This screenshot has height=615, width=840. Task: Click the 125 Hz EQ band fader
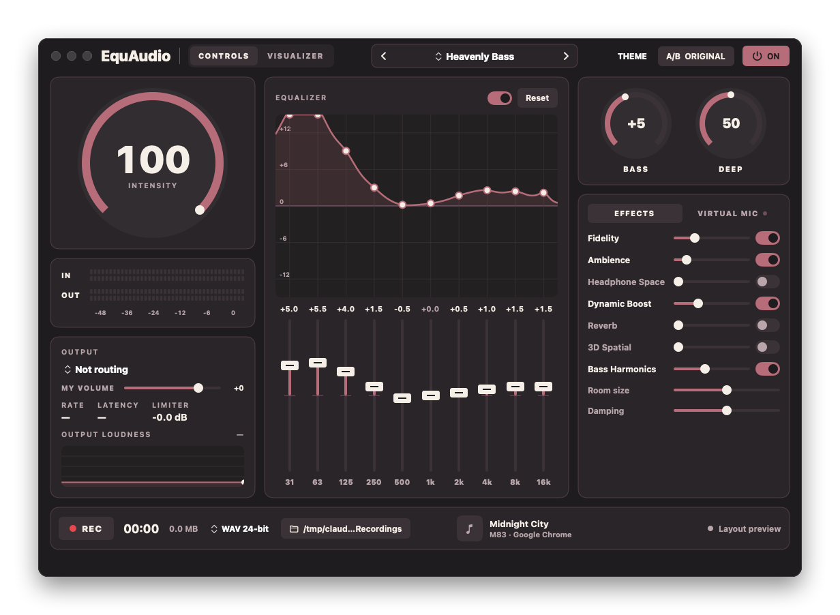coord(346,372)
